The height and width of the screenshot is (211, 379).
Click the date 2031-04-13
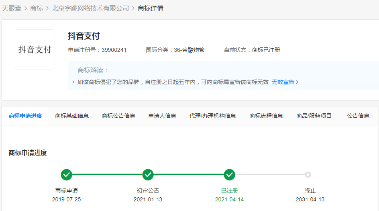pyautogui.click(x=310, y=199)
